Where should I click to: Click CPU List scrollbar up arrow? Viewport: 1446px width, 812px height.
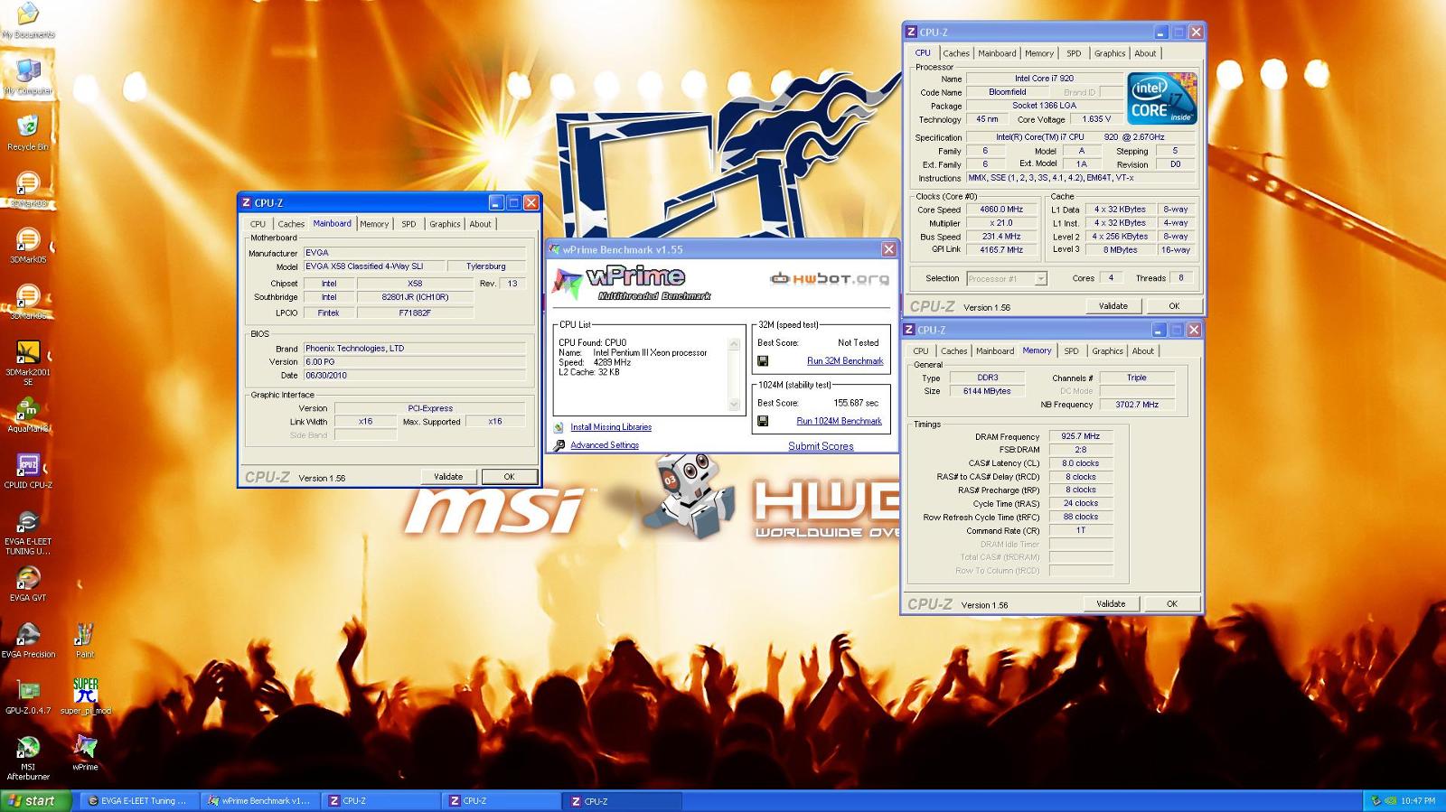click(734, 344)
